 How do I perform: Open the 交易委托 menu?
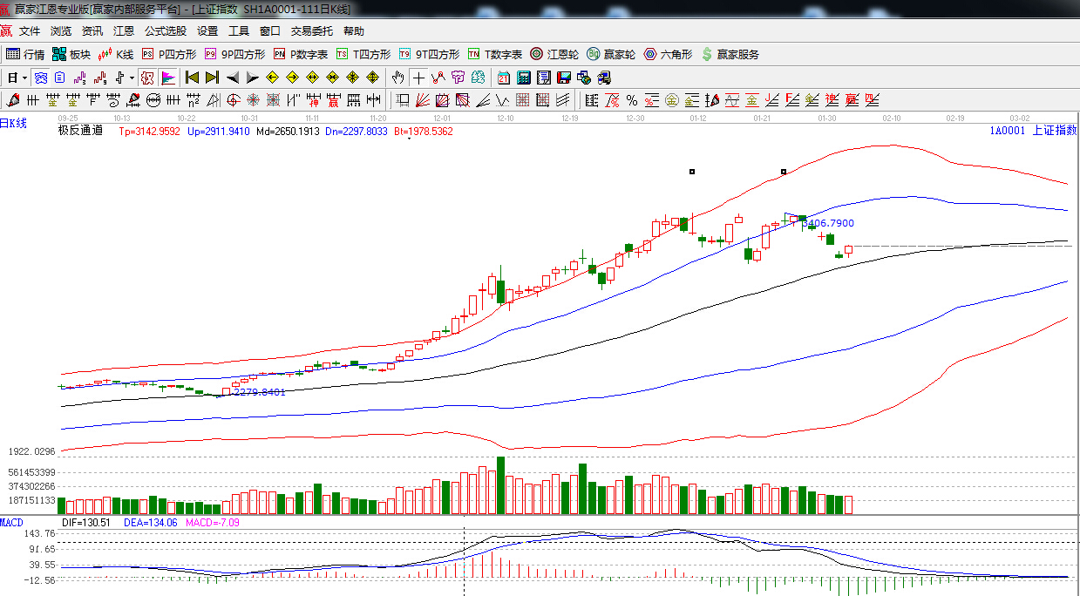coord(311,30)
